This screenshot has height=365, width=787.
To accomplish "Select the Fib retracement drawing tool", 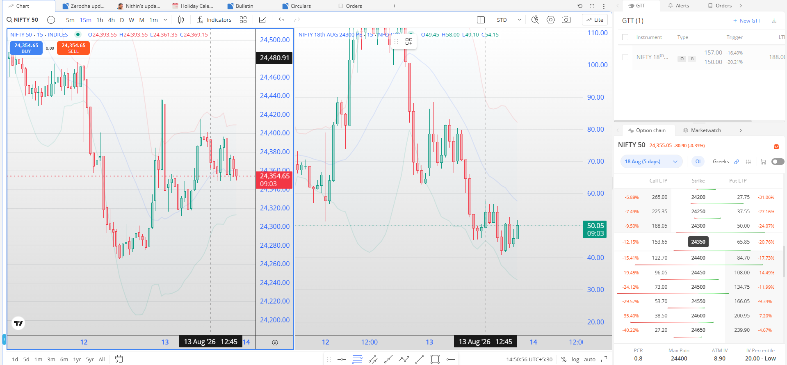I will tap(357, 359).
